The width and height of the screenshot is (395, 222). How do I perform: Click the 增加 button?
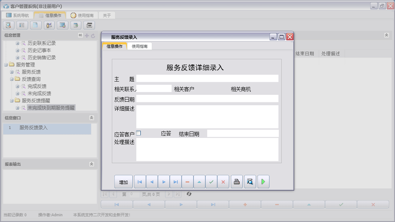[x=123, y=182]
